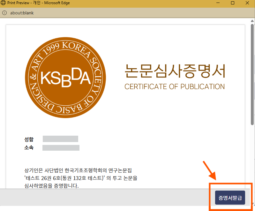Screen dimensions: 255x211
Task: Close the Print Preview window
Action: [x=247, y=3]
